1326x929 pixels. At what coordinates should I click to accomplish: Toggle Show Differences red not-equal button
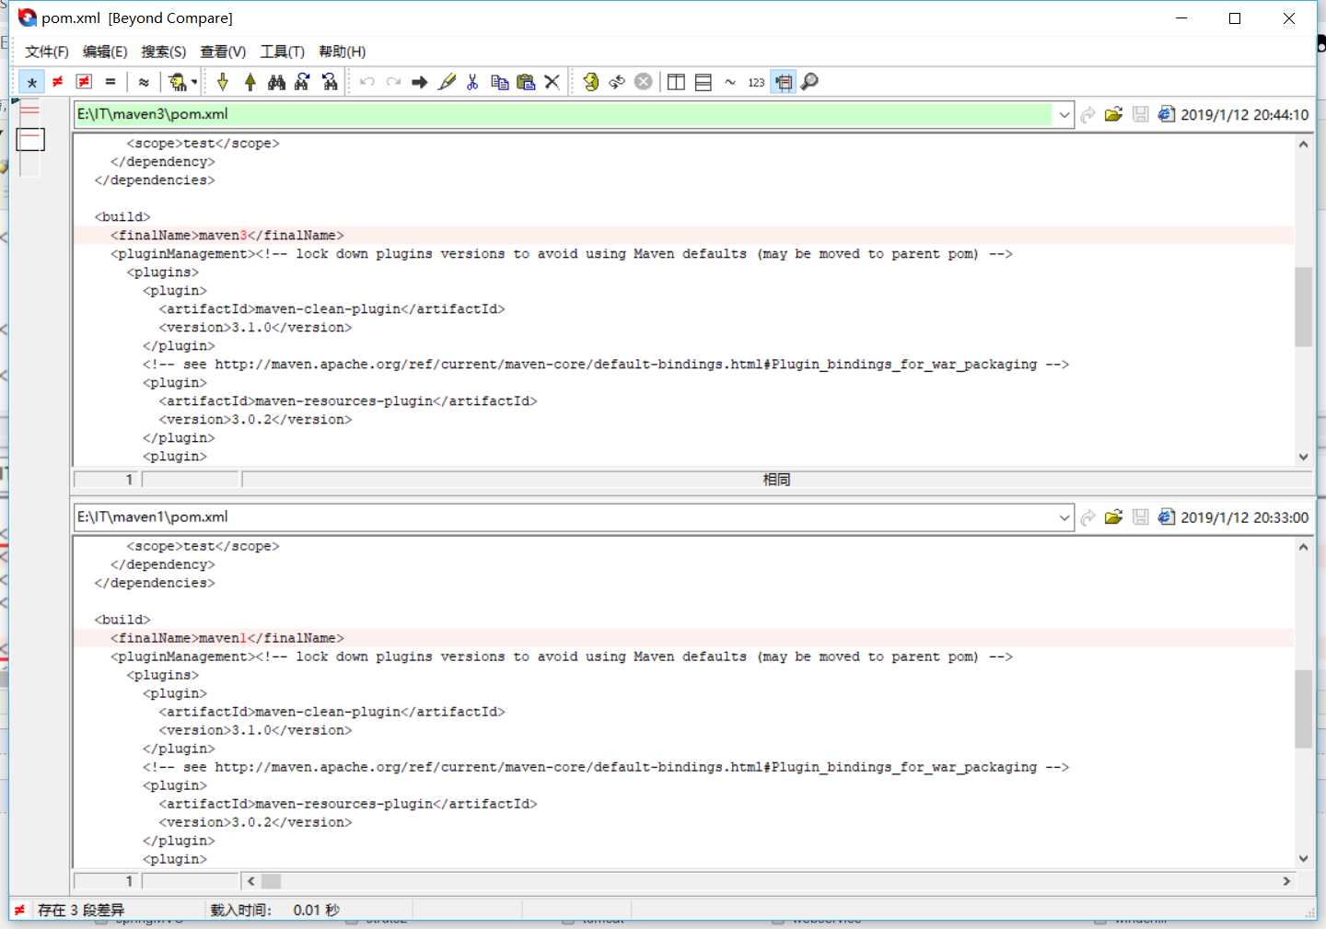click(58, 82)
